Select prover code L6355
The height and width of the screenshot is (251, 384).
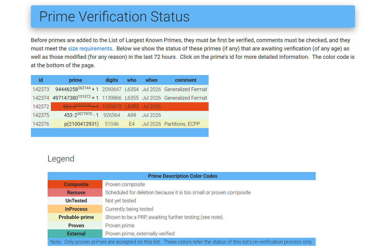pyautogui.click(x=132, y=98)
